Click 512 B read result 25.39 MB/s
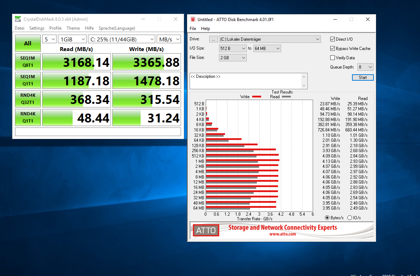 pos(357,104)
